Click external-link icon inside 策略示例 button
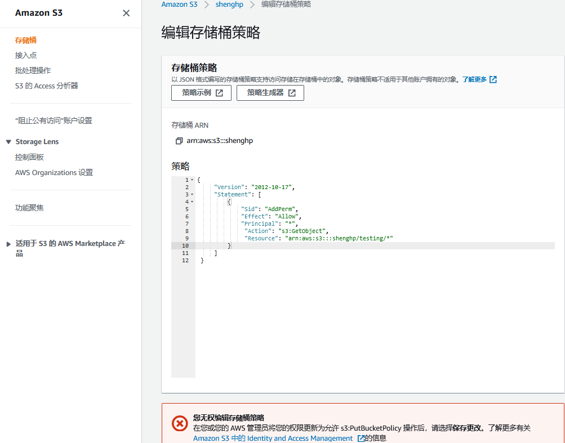Viewport: 565px width, 443px height. [219, 92]
